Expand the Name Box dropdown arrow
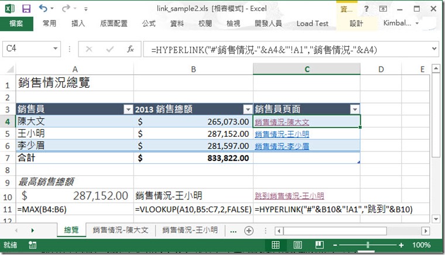Viewport: 445px width, 255px height. click(x=56, y=49)
